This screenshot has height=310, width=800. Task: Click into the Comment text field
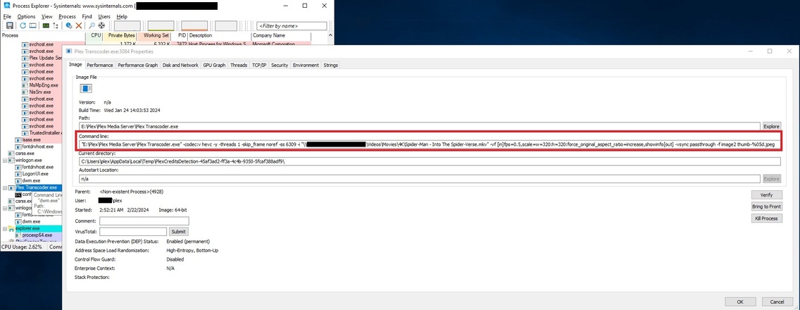[x=144, y=221]
